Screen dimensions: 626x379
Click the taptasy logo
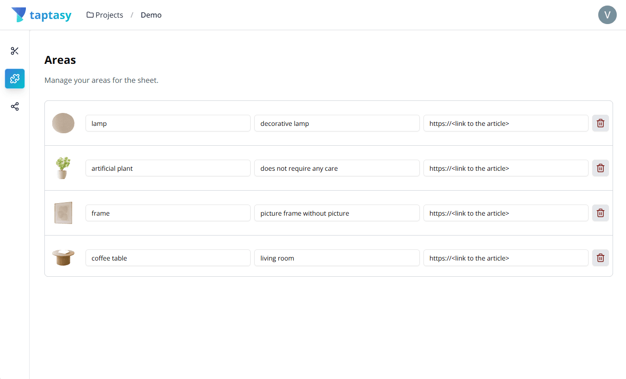41,14
